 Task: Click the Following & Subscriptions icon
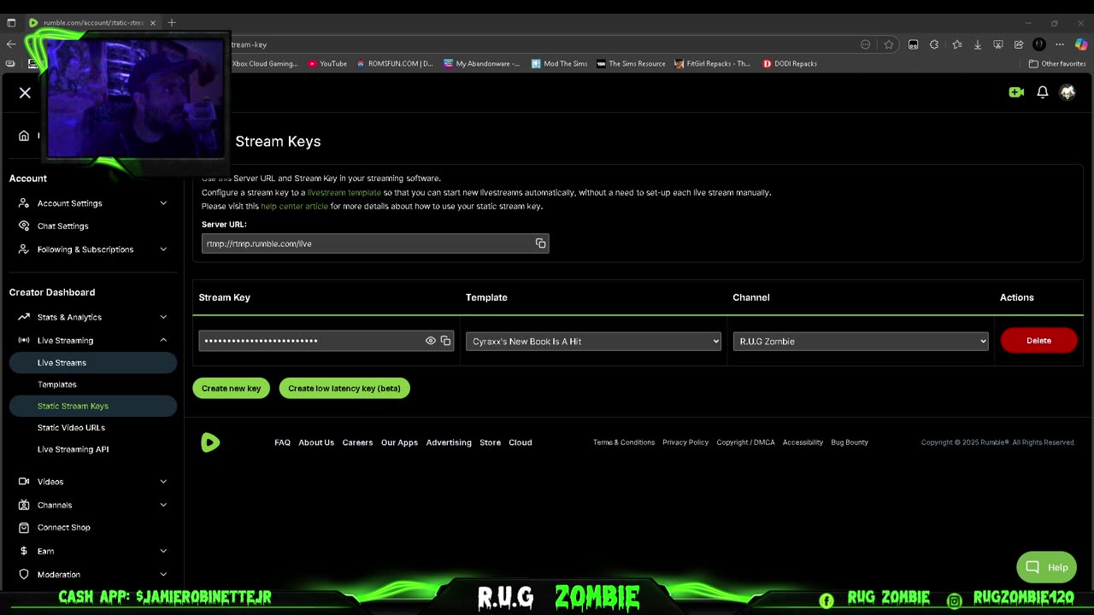pos(24,249)
